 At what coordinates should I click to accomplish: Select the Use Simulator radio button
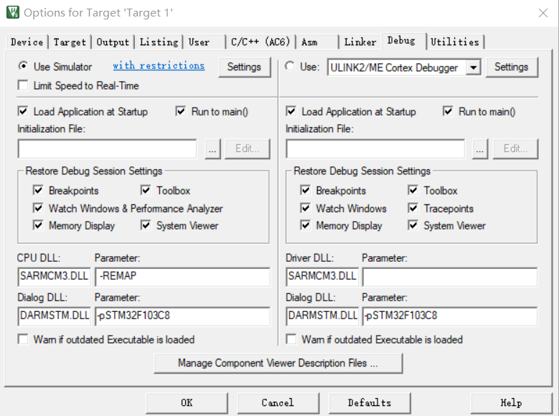[23, 66]
